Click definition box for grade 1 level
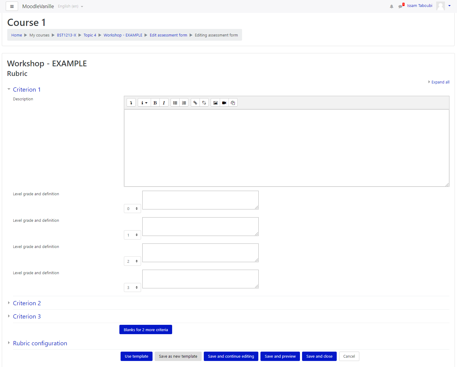457x367 pixels. [x=200, y=227]
